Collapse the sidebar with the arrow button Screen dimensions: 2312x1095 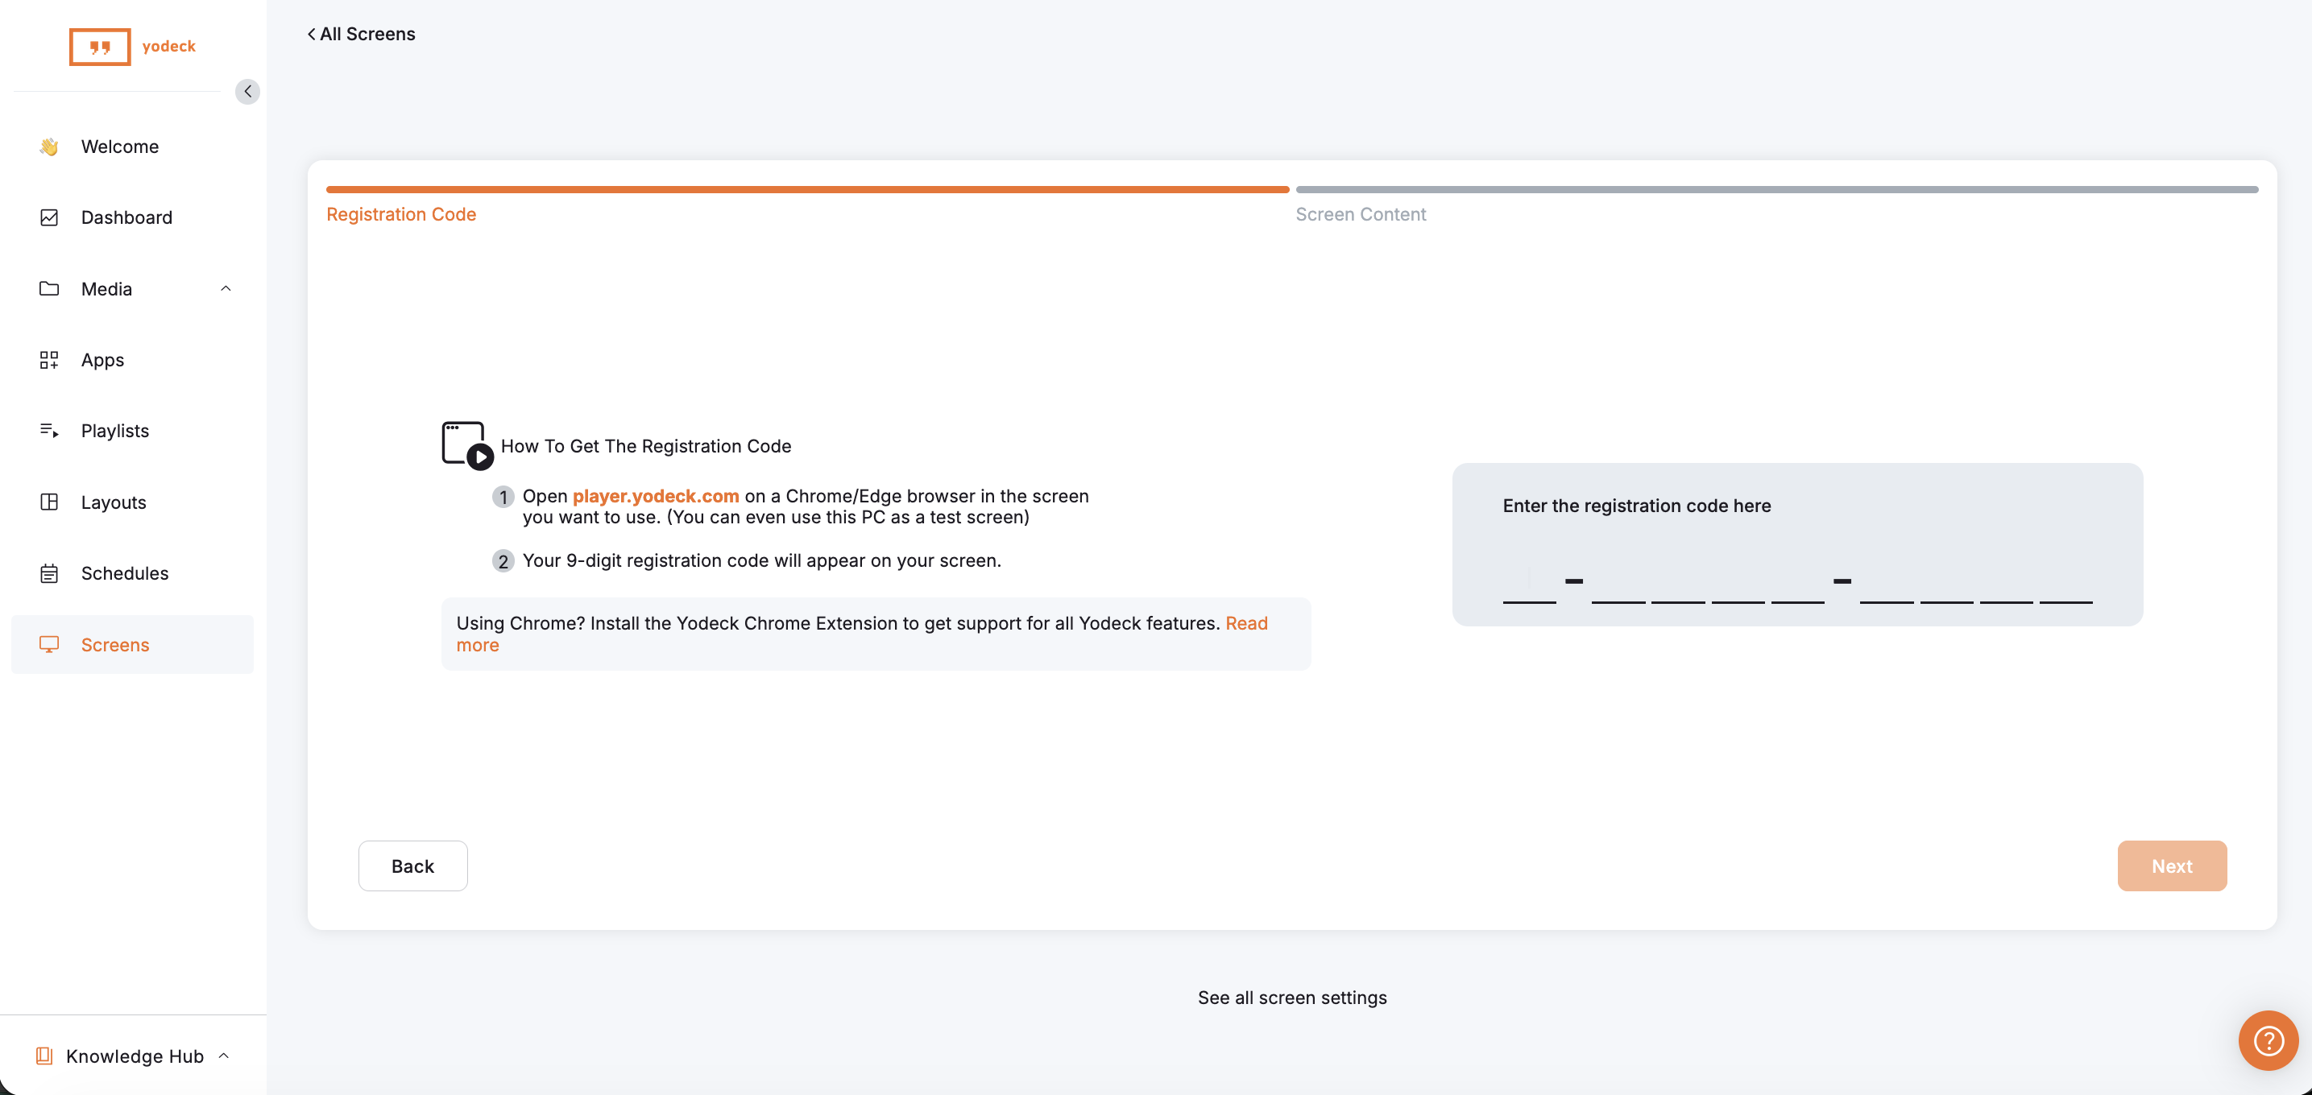pos(248,92)
